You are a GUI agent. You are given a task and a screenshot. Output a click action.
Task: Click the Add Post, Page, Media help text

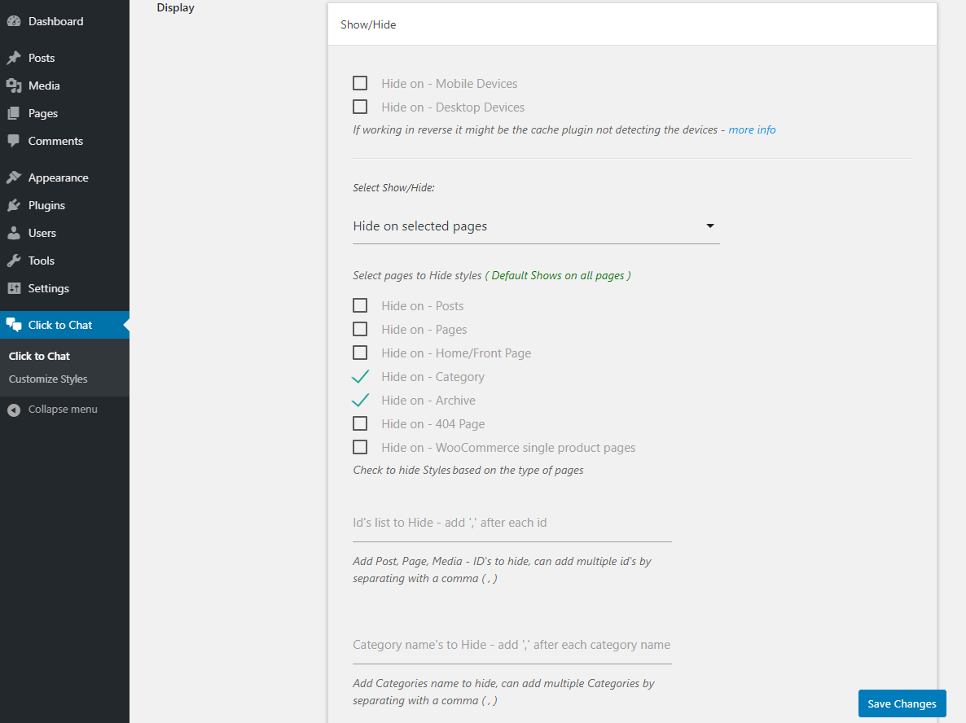tap(502, 570)
